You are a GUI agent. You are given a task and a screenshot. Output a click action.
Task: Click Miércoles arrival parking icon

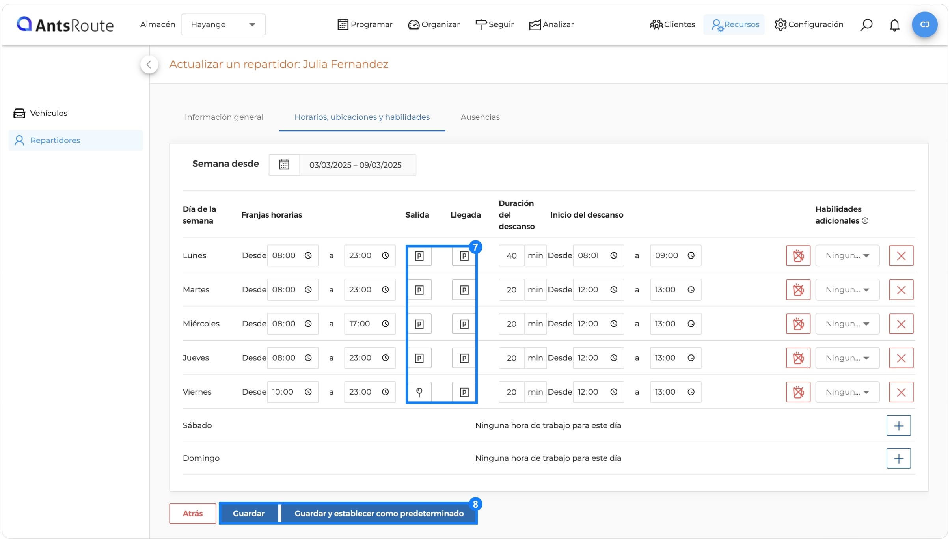tap(464, 324)
